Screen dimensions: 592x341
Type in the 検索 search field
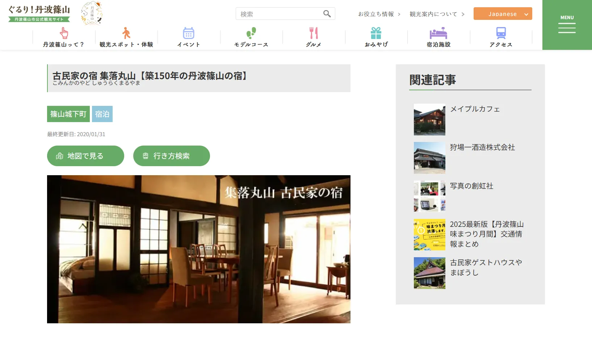pos(280,14)
